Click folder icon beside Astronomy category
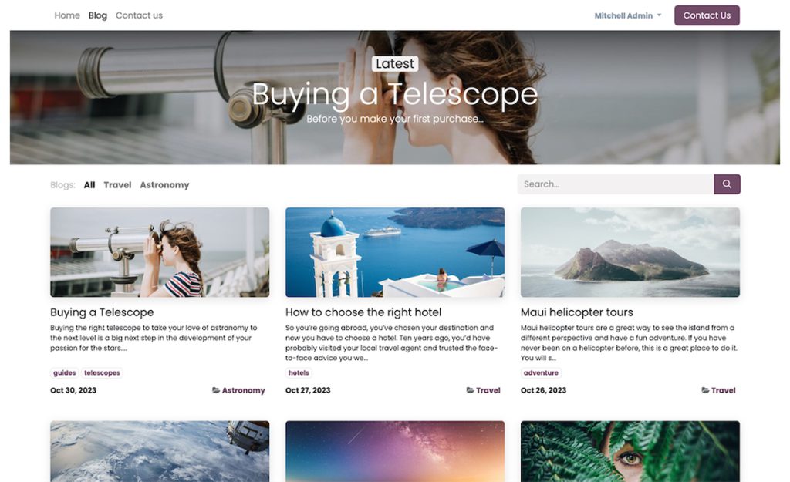 216,390
